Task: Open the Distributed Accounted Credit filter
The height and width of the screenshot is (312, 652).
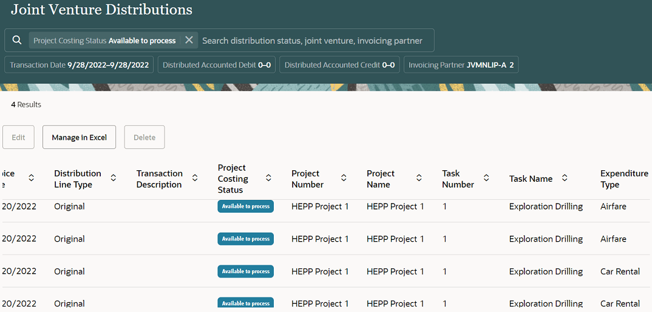Action: 339,65
